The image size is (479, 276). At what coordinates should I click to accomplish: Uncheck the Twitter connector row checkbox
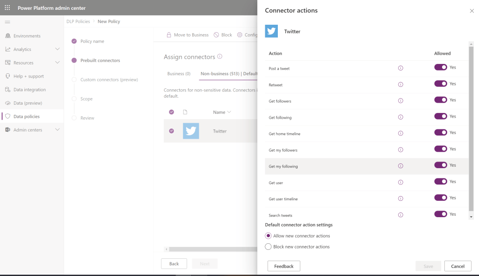pos(172,131)
